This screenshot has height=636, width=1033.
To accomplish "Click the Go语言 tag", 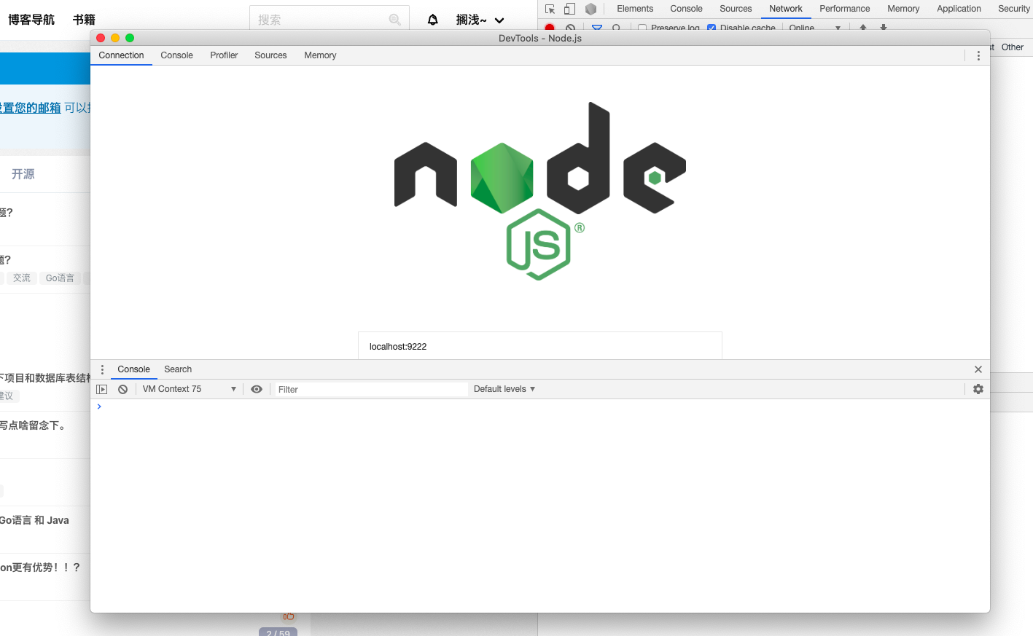I will [x=60, y=278].
